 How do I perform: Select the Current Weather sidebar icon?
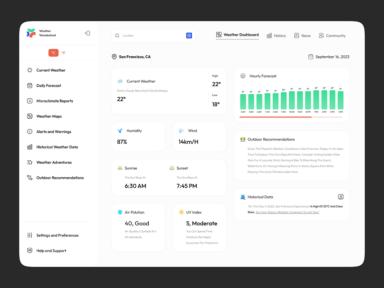pos(29,70)
